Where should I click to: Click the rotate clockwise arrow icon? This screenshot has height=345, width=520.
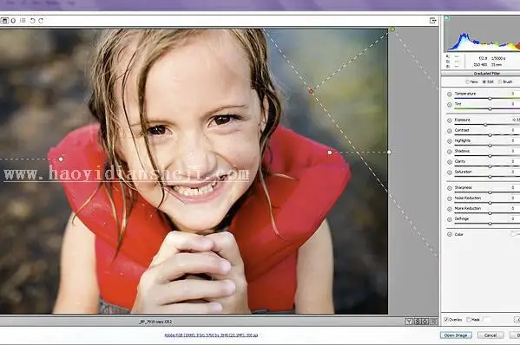tap(41, 21)
